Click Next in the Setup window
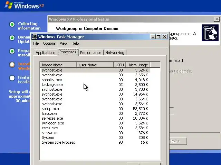This screenshot has height=165, width=221. [178, 141]
